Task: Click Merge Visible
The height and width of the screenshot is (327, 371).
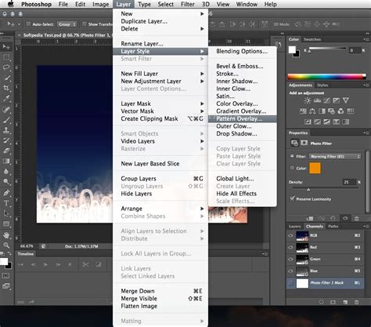Action: [160, 299]
